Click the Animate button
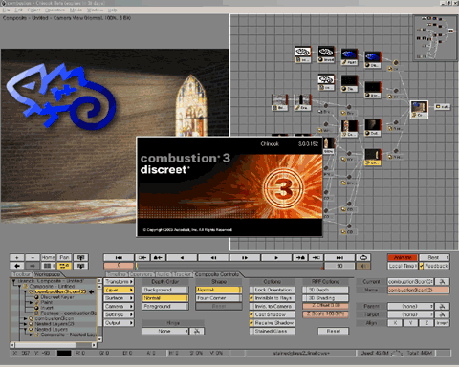 tap(403, 257)
